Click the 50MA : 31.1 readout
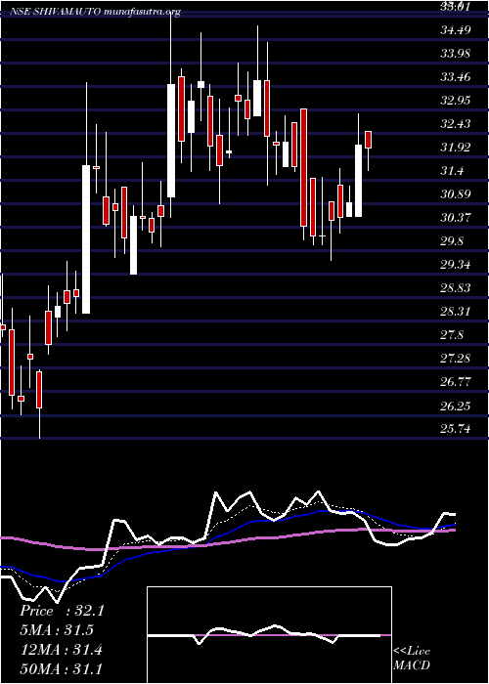 click(x=62, y=669)
